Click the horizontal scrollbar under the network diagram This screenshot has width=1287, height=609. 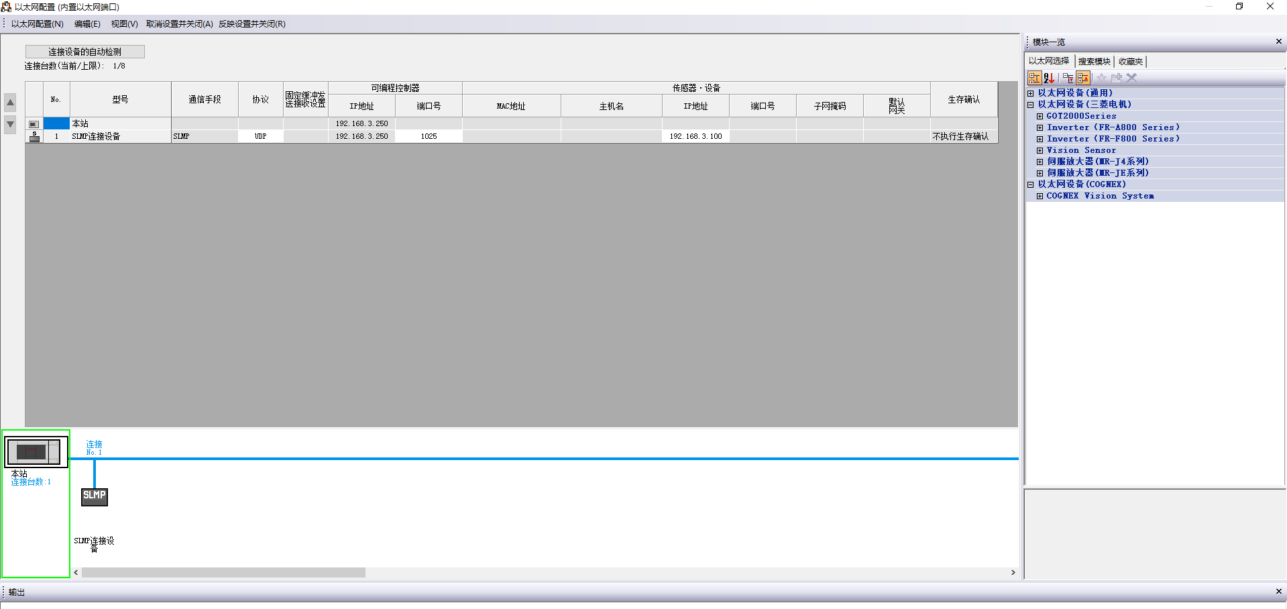[x=223, y=573]
